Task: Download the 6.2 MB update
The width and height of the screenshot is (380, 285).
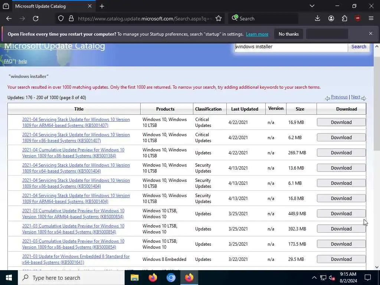Action: pyautogui.click(x=341, y=137)
